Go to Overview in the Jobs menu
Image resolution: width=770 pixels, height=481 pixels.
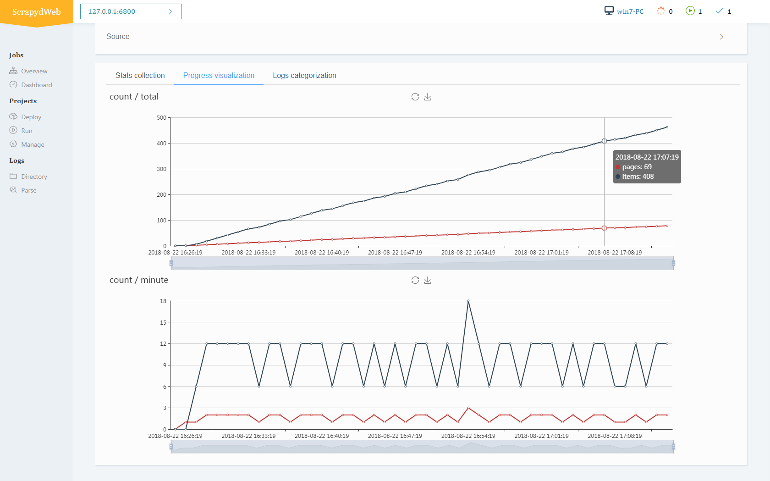click(x=34, y=71)
